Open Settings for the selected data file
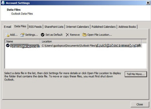 click(29, 35)
